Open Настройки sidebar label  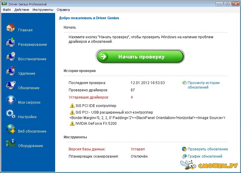pos(27,117)
